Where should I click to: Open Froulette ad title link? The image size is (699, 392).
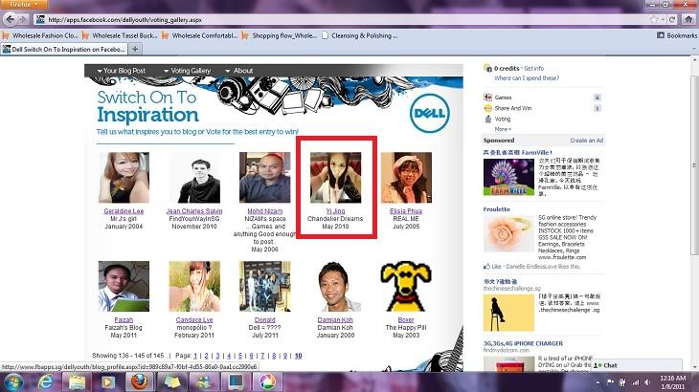(497, 209)
